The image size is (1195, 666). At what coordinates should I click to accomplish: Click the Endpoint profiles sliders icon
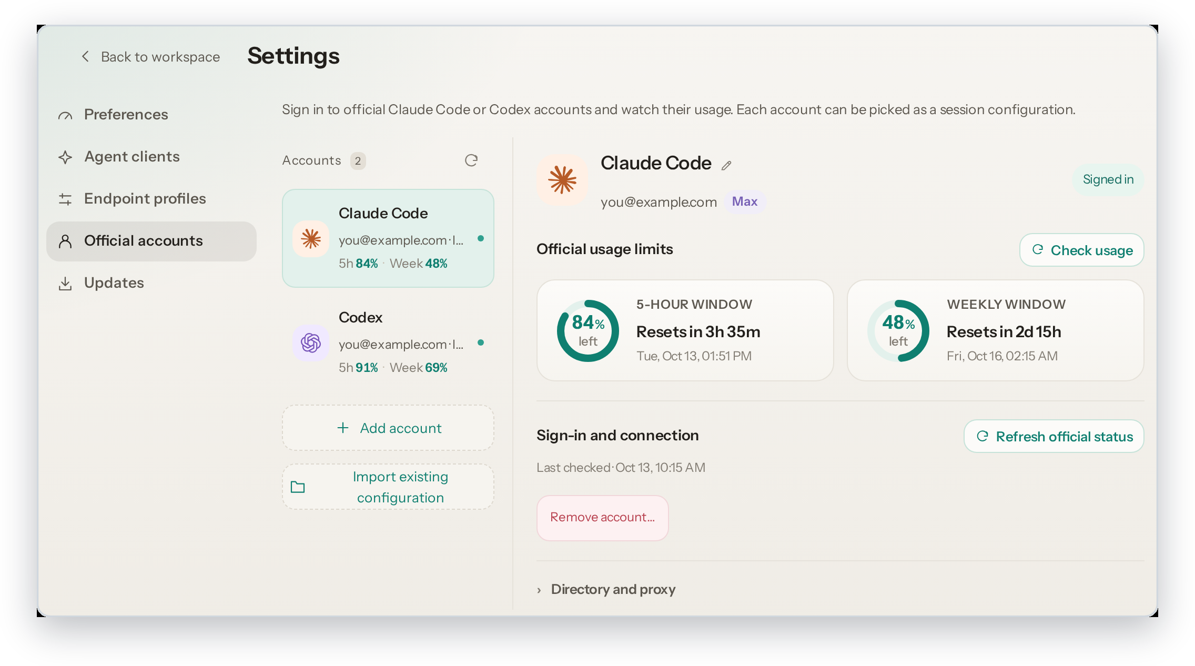[65, 199]
